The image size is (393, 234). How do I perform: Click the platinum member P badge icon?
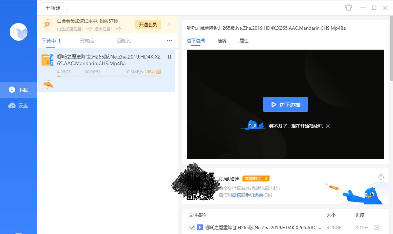(x=47, y=25)
